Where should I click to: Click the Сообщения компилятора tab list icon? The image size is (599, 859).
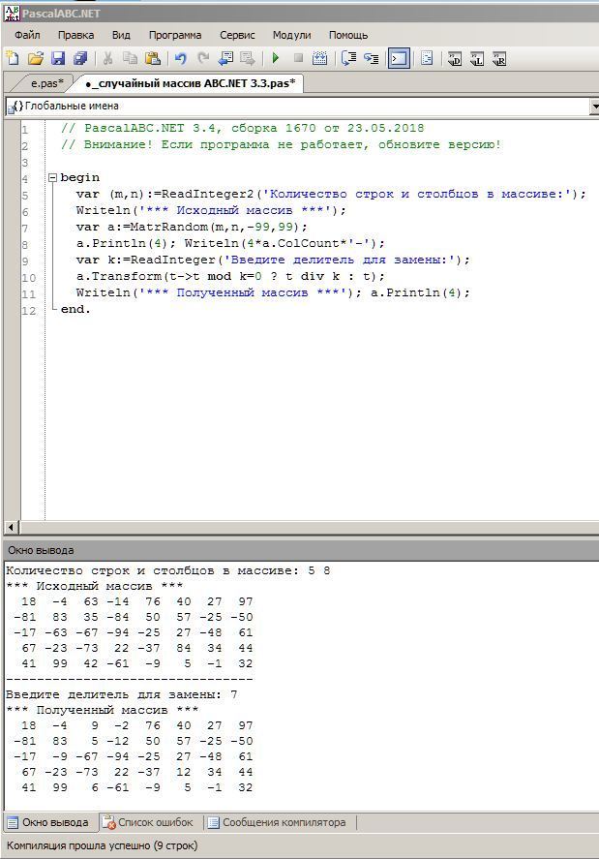214,822
